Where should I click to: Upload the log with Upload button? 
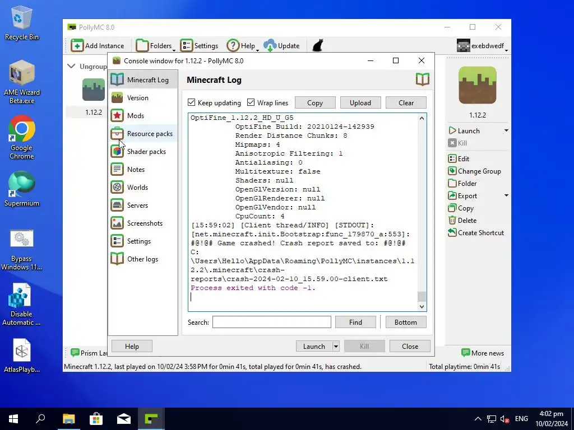coord(360,103)
